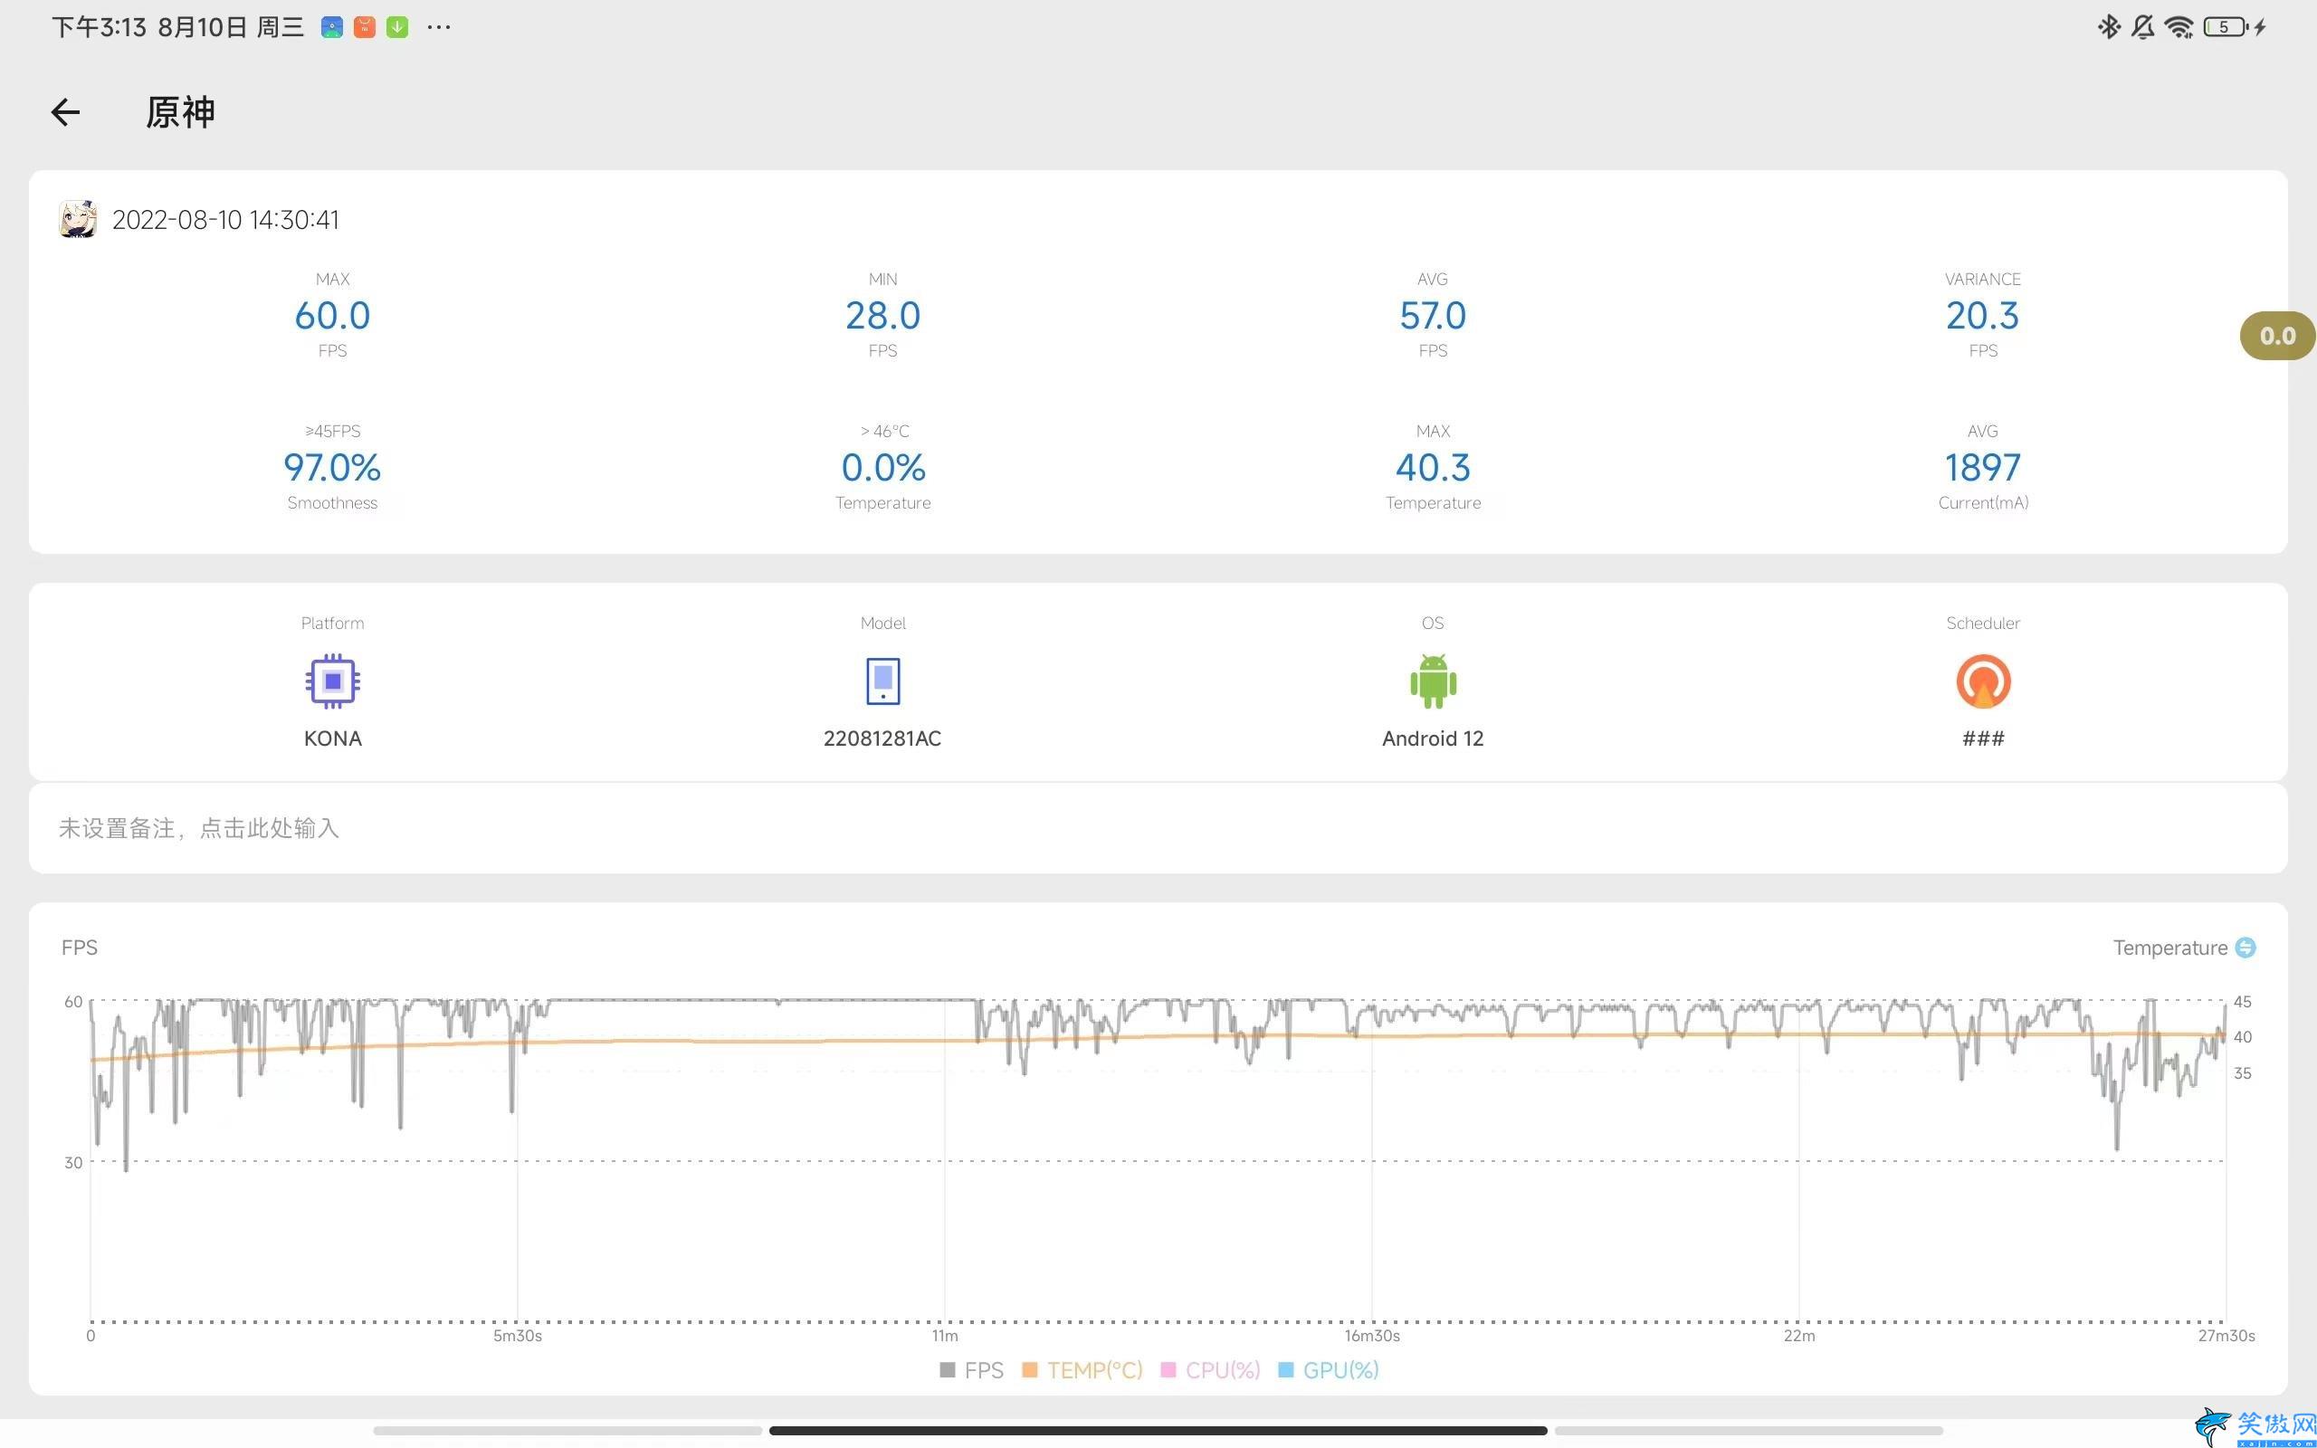Tap the Wi-Fi signal icon

[2179, 27]
